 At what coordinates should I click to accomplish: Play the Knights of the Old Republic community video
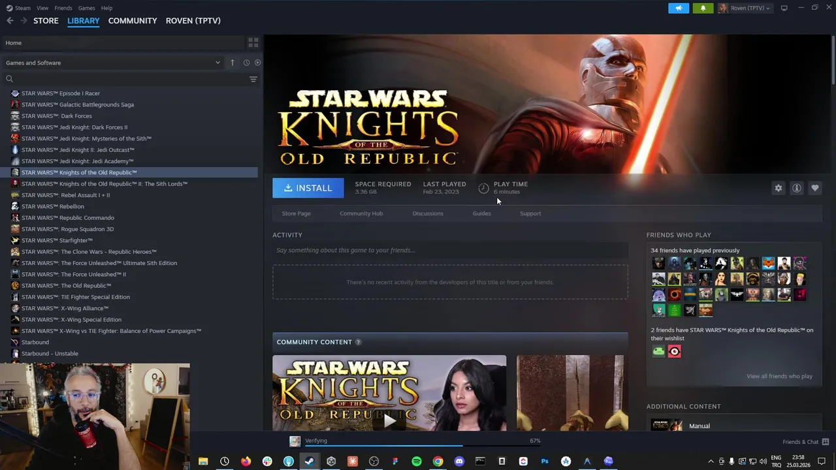click(389, 421)
